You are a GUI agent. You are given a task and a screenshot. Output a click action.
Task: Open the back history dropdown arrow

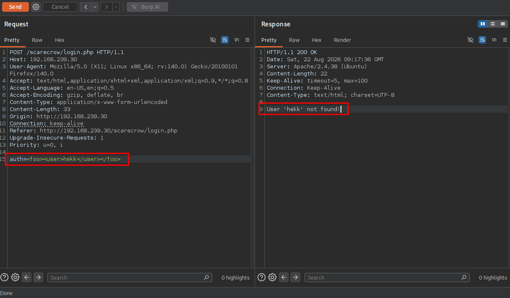95,7
